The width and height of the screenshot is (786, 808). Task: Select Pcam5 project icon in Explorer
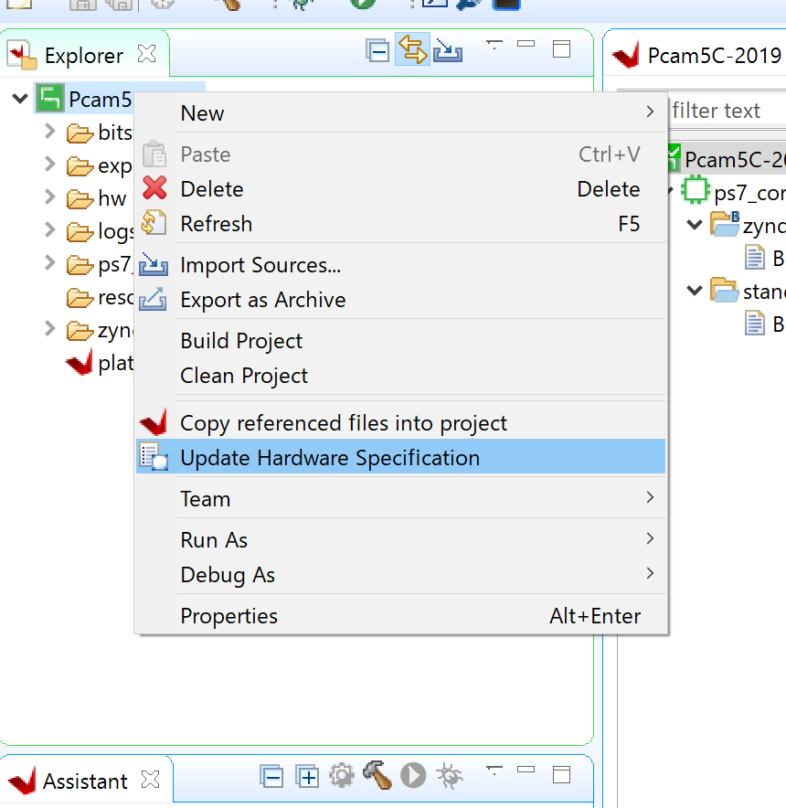50,98
